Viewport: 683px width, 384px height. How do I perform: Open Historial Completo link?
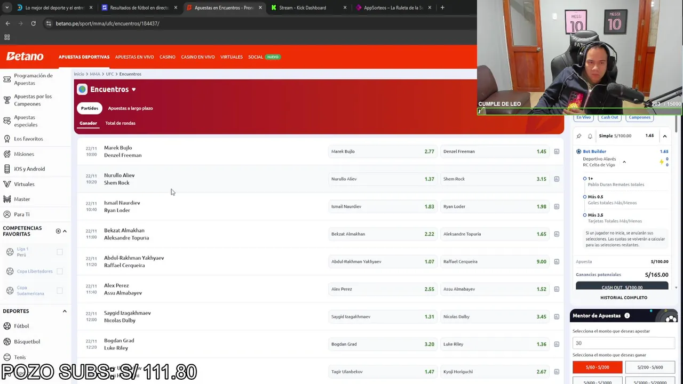pyautogui.click(x=623, y=298)
